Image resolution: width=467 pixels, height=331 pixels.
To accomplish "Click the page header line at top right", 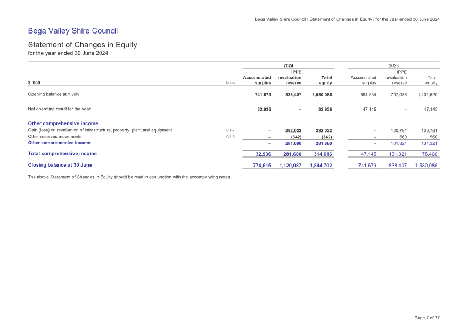I will [347, 19].
